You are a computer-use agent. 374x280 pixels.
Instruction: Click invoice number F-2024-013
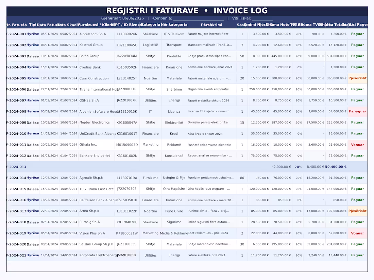tap(16, 167)
